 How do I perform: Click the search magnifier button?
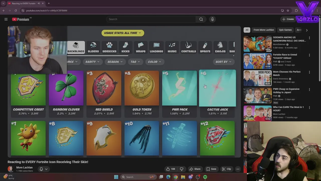tap(201, 19)
